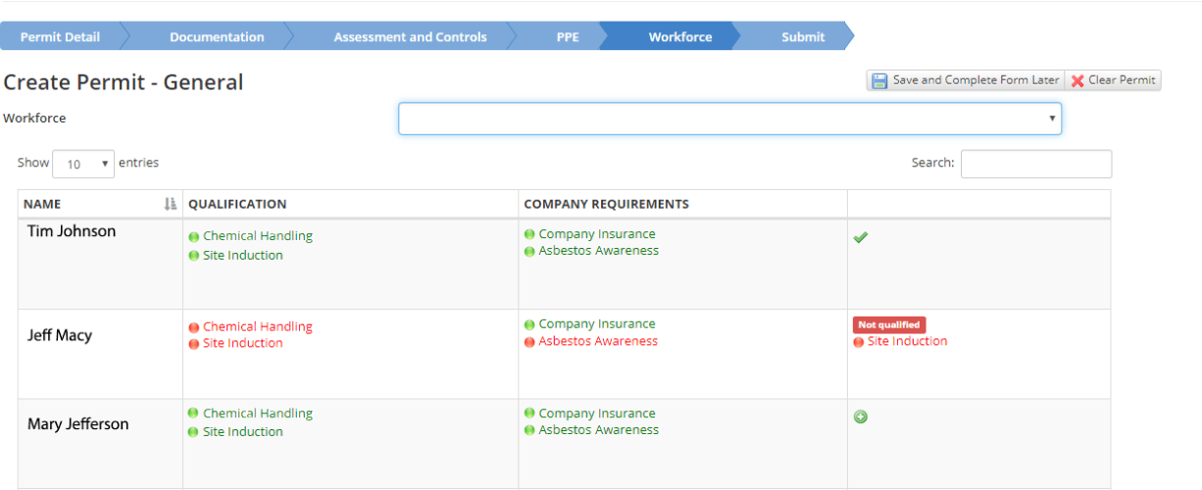Viewport: 1202px width, 490px height.
Task: Go to the Permit Detail step
Action: pyautogui.click(x=60, y=37)
